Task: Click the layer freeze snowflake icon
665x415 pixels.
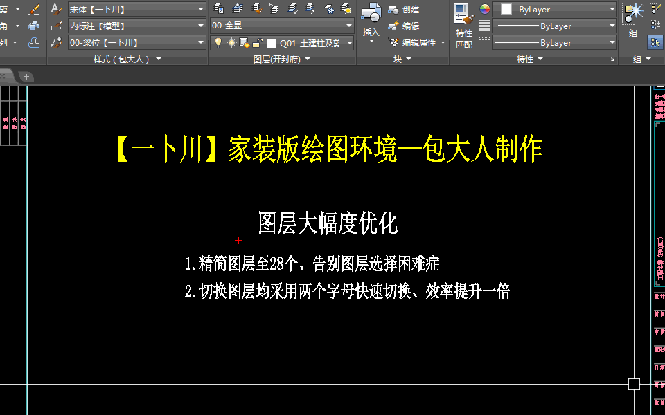Action: [x=330, y=8]
